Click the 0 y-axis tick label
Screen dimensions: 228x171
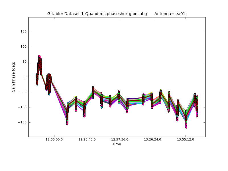click(x=25, y=77)
